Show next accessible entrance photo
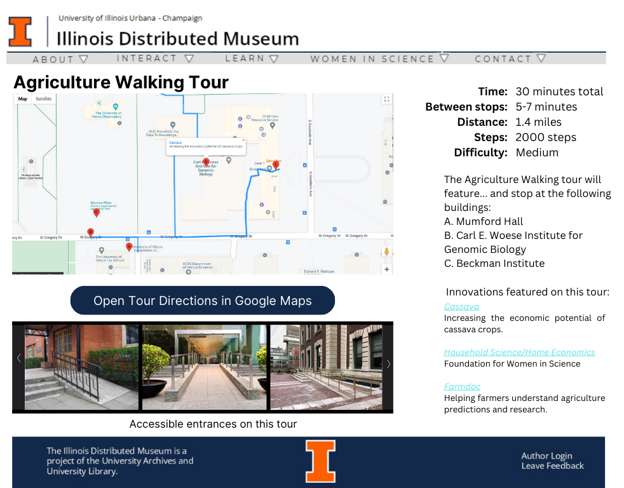This screenshot has width=624, height=488. tap(388, 363)
